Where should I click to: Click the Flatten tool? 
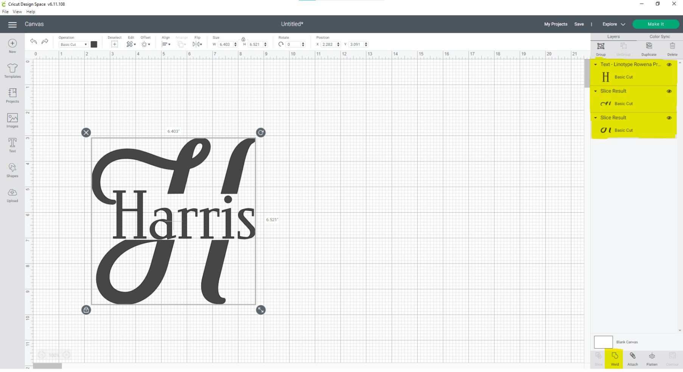pos(652,358)
